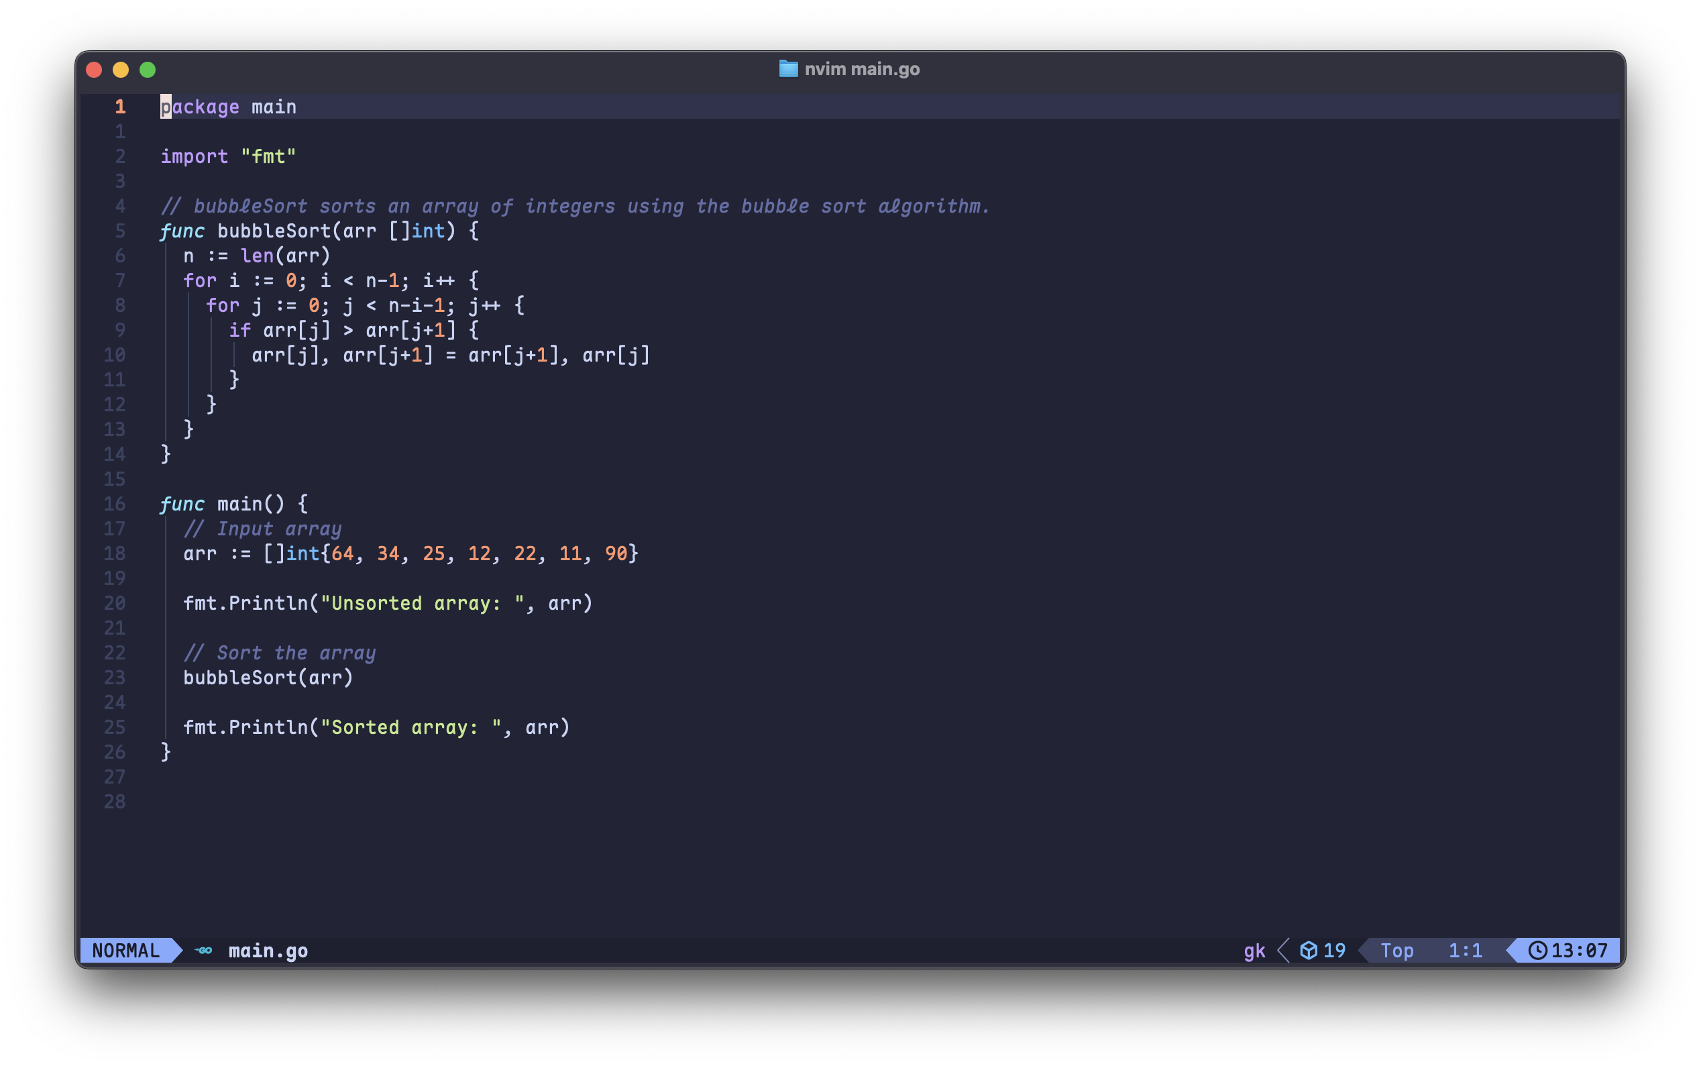The image size is (1701, 1068).
Task: Click the 1:1 cursor position indicator
Action: tap(1465, 950)
